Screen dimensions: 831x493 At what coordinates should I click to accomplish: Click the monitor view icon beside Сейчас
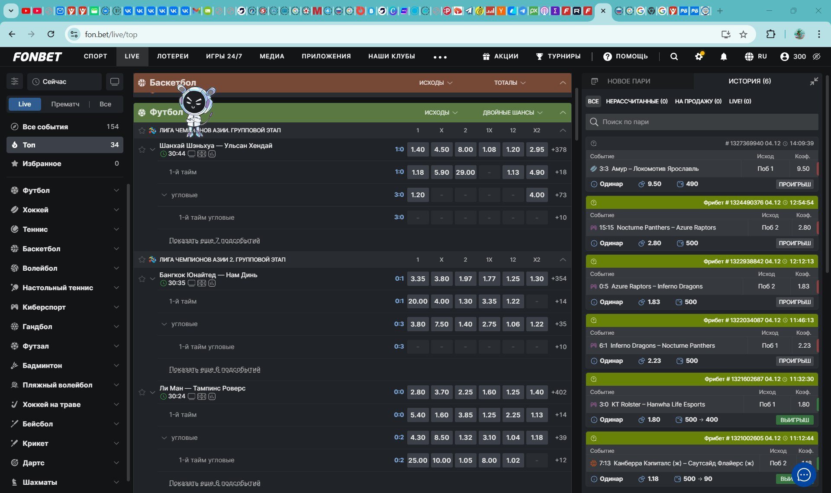click(115, 81)
